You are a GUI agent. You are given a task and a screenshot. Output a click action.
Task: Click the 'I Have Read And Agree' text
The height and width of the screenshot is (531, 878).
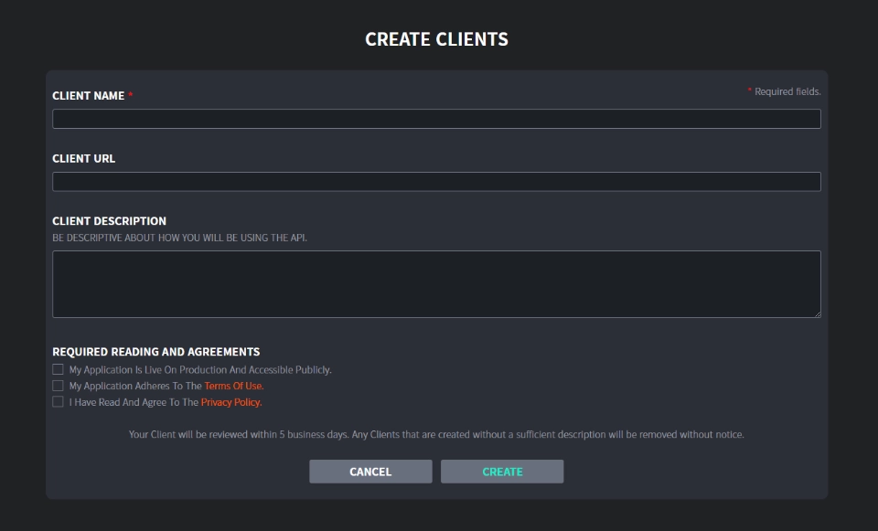tap(134, 402)
